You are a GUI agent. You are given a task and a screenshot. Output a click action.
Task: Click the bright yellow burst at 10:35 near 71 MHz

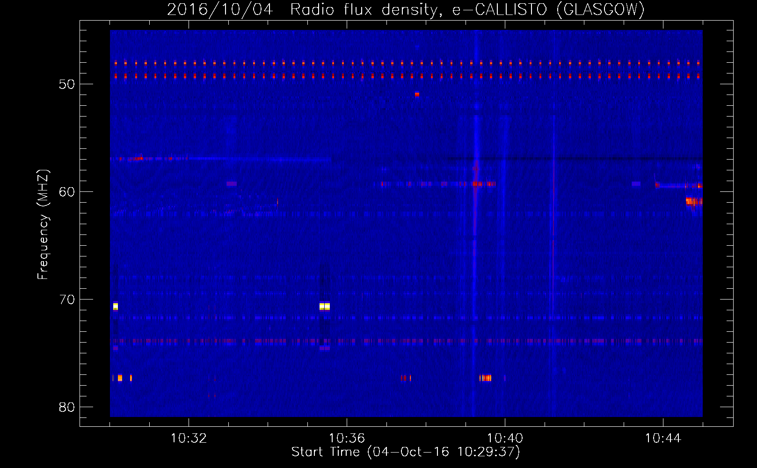[325, 307]
